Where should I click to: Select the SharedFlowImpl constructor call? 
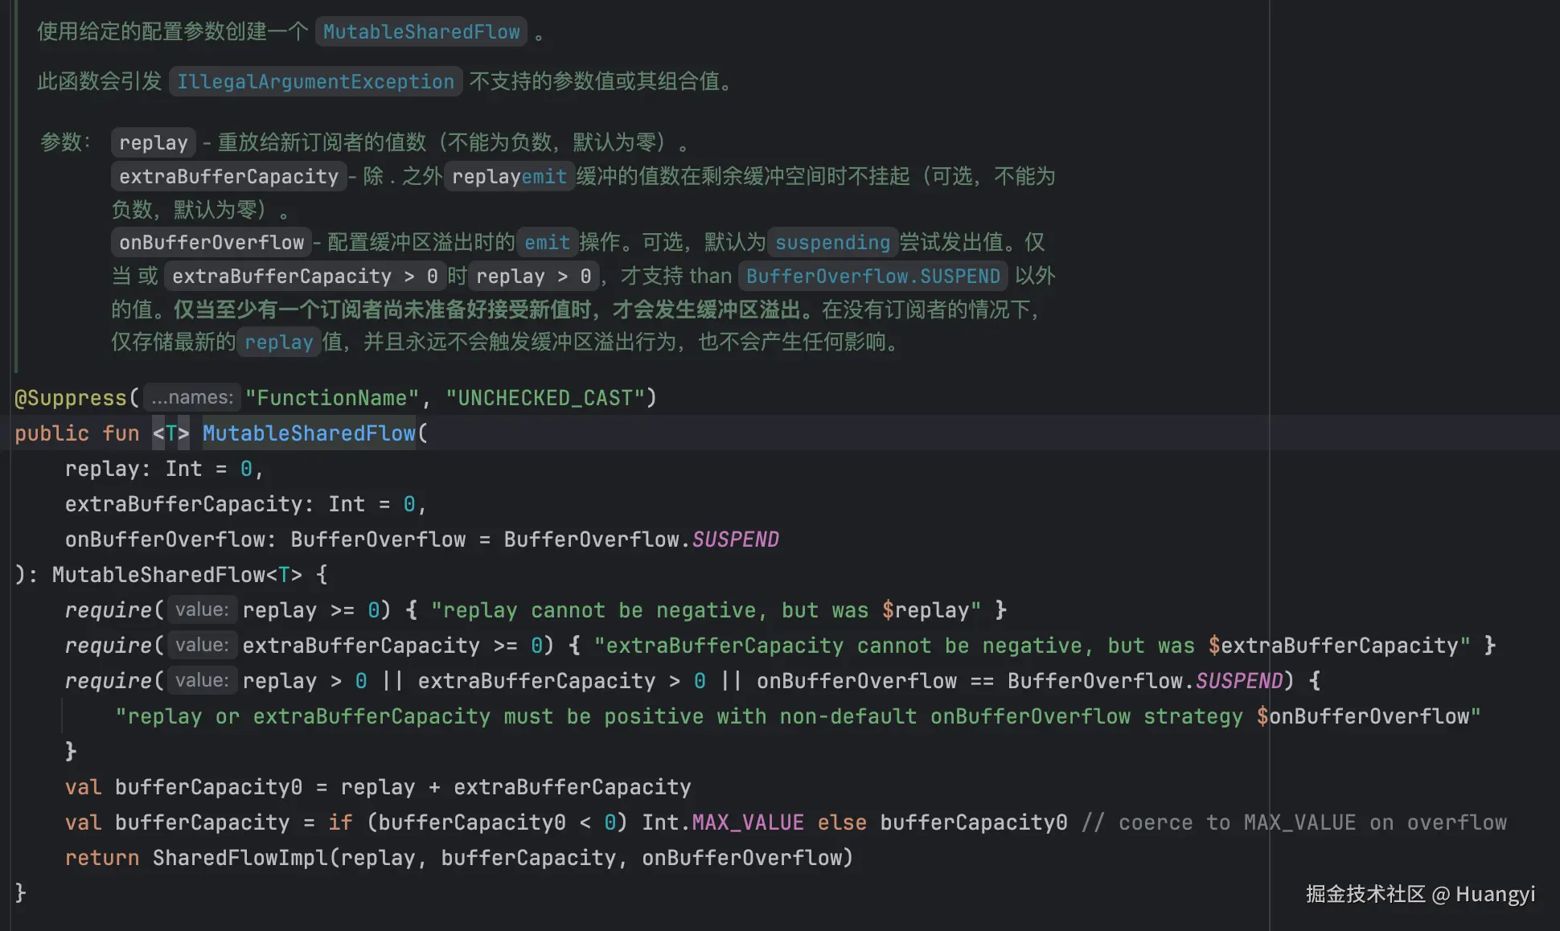point(240,857)
